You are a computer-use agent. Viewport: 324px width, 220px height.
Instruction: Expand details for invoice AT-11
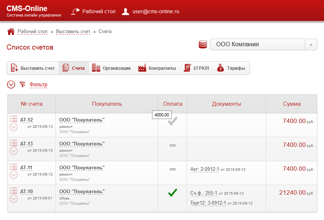14,175
